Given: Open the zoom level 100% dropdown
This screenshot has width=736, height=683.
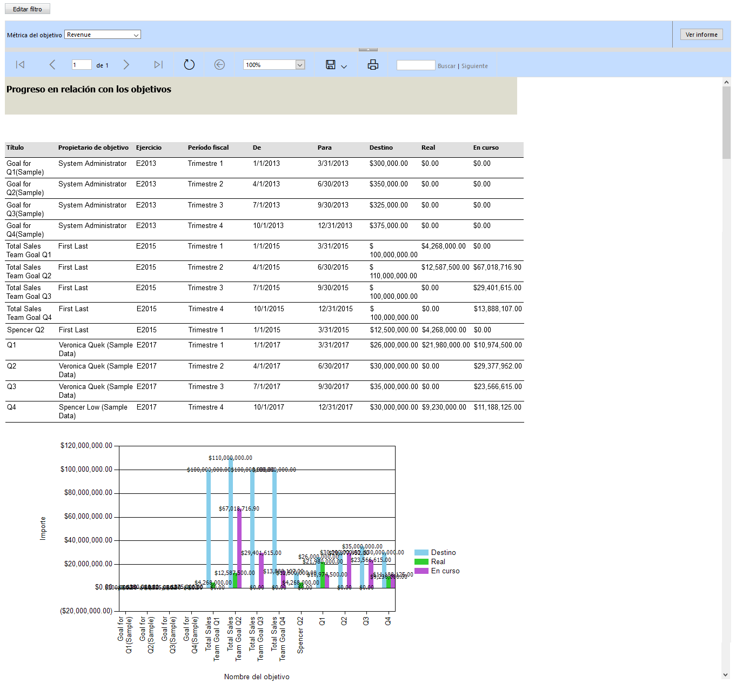Looking at the screenshot, I should pyautogui.click(x=300, y=65).
